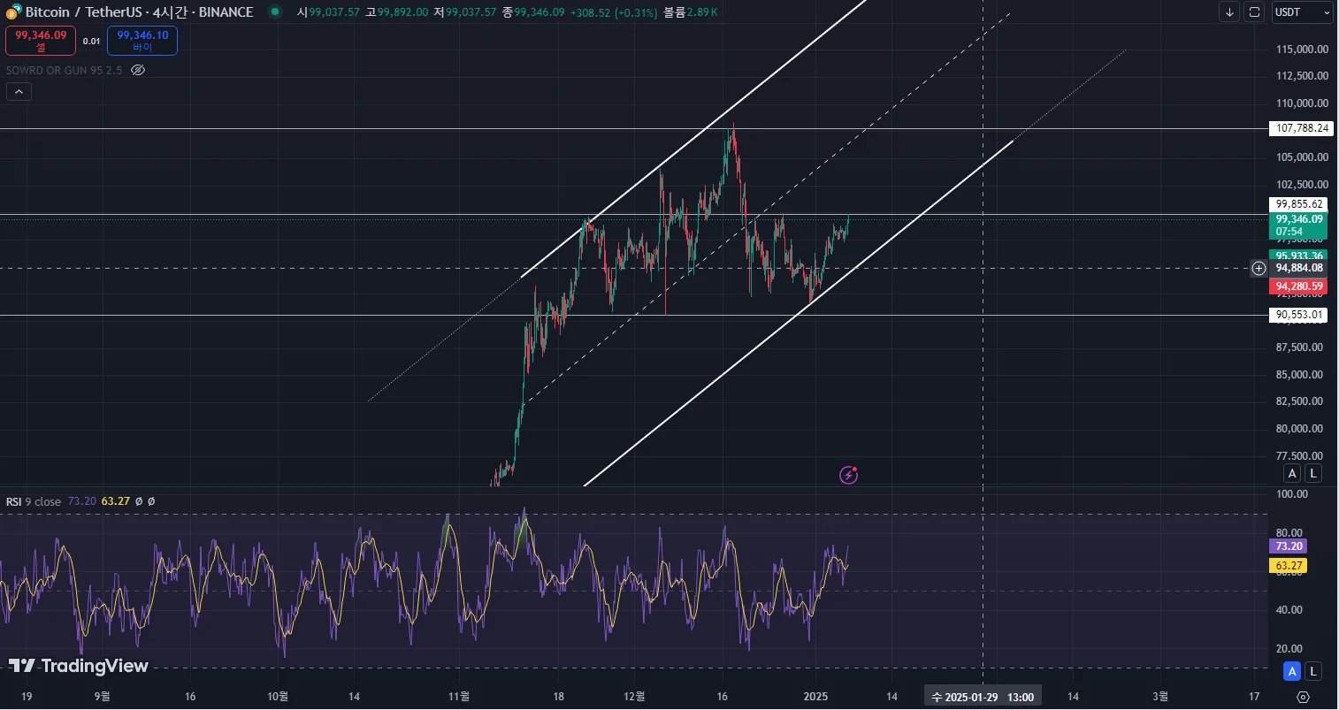Toggle log scale L on the price pane
Viewport: 1339px width, 710px height.
1313,473
